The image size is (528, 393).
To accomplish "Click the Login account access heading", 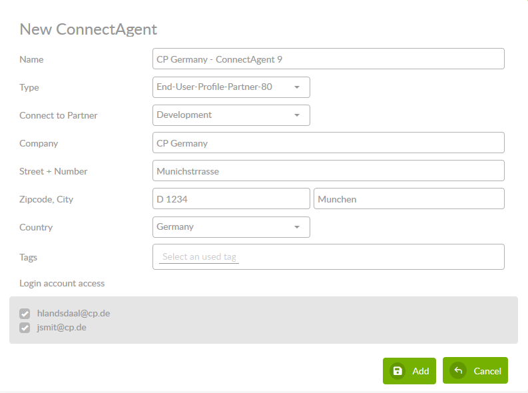I will click(x=62, y=283).
